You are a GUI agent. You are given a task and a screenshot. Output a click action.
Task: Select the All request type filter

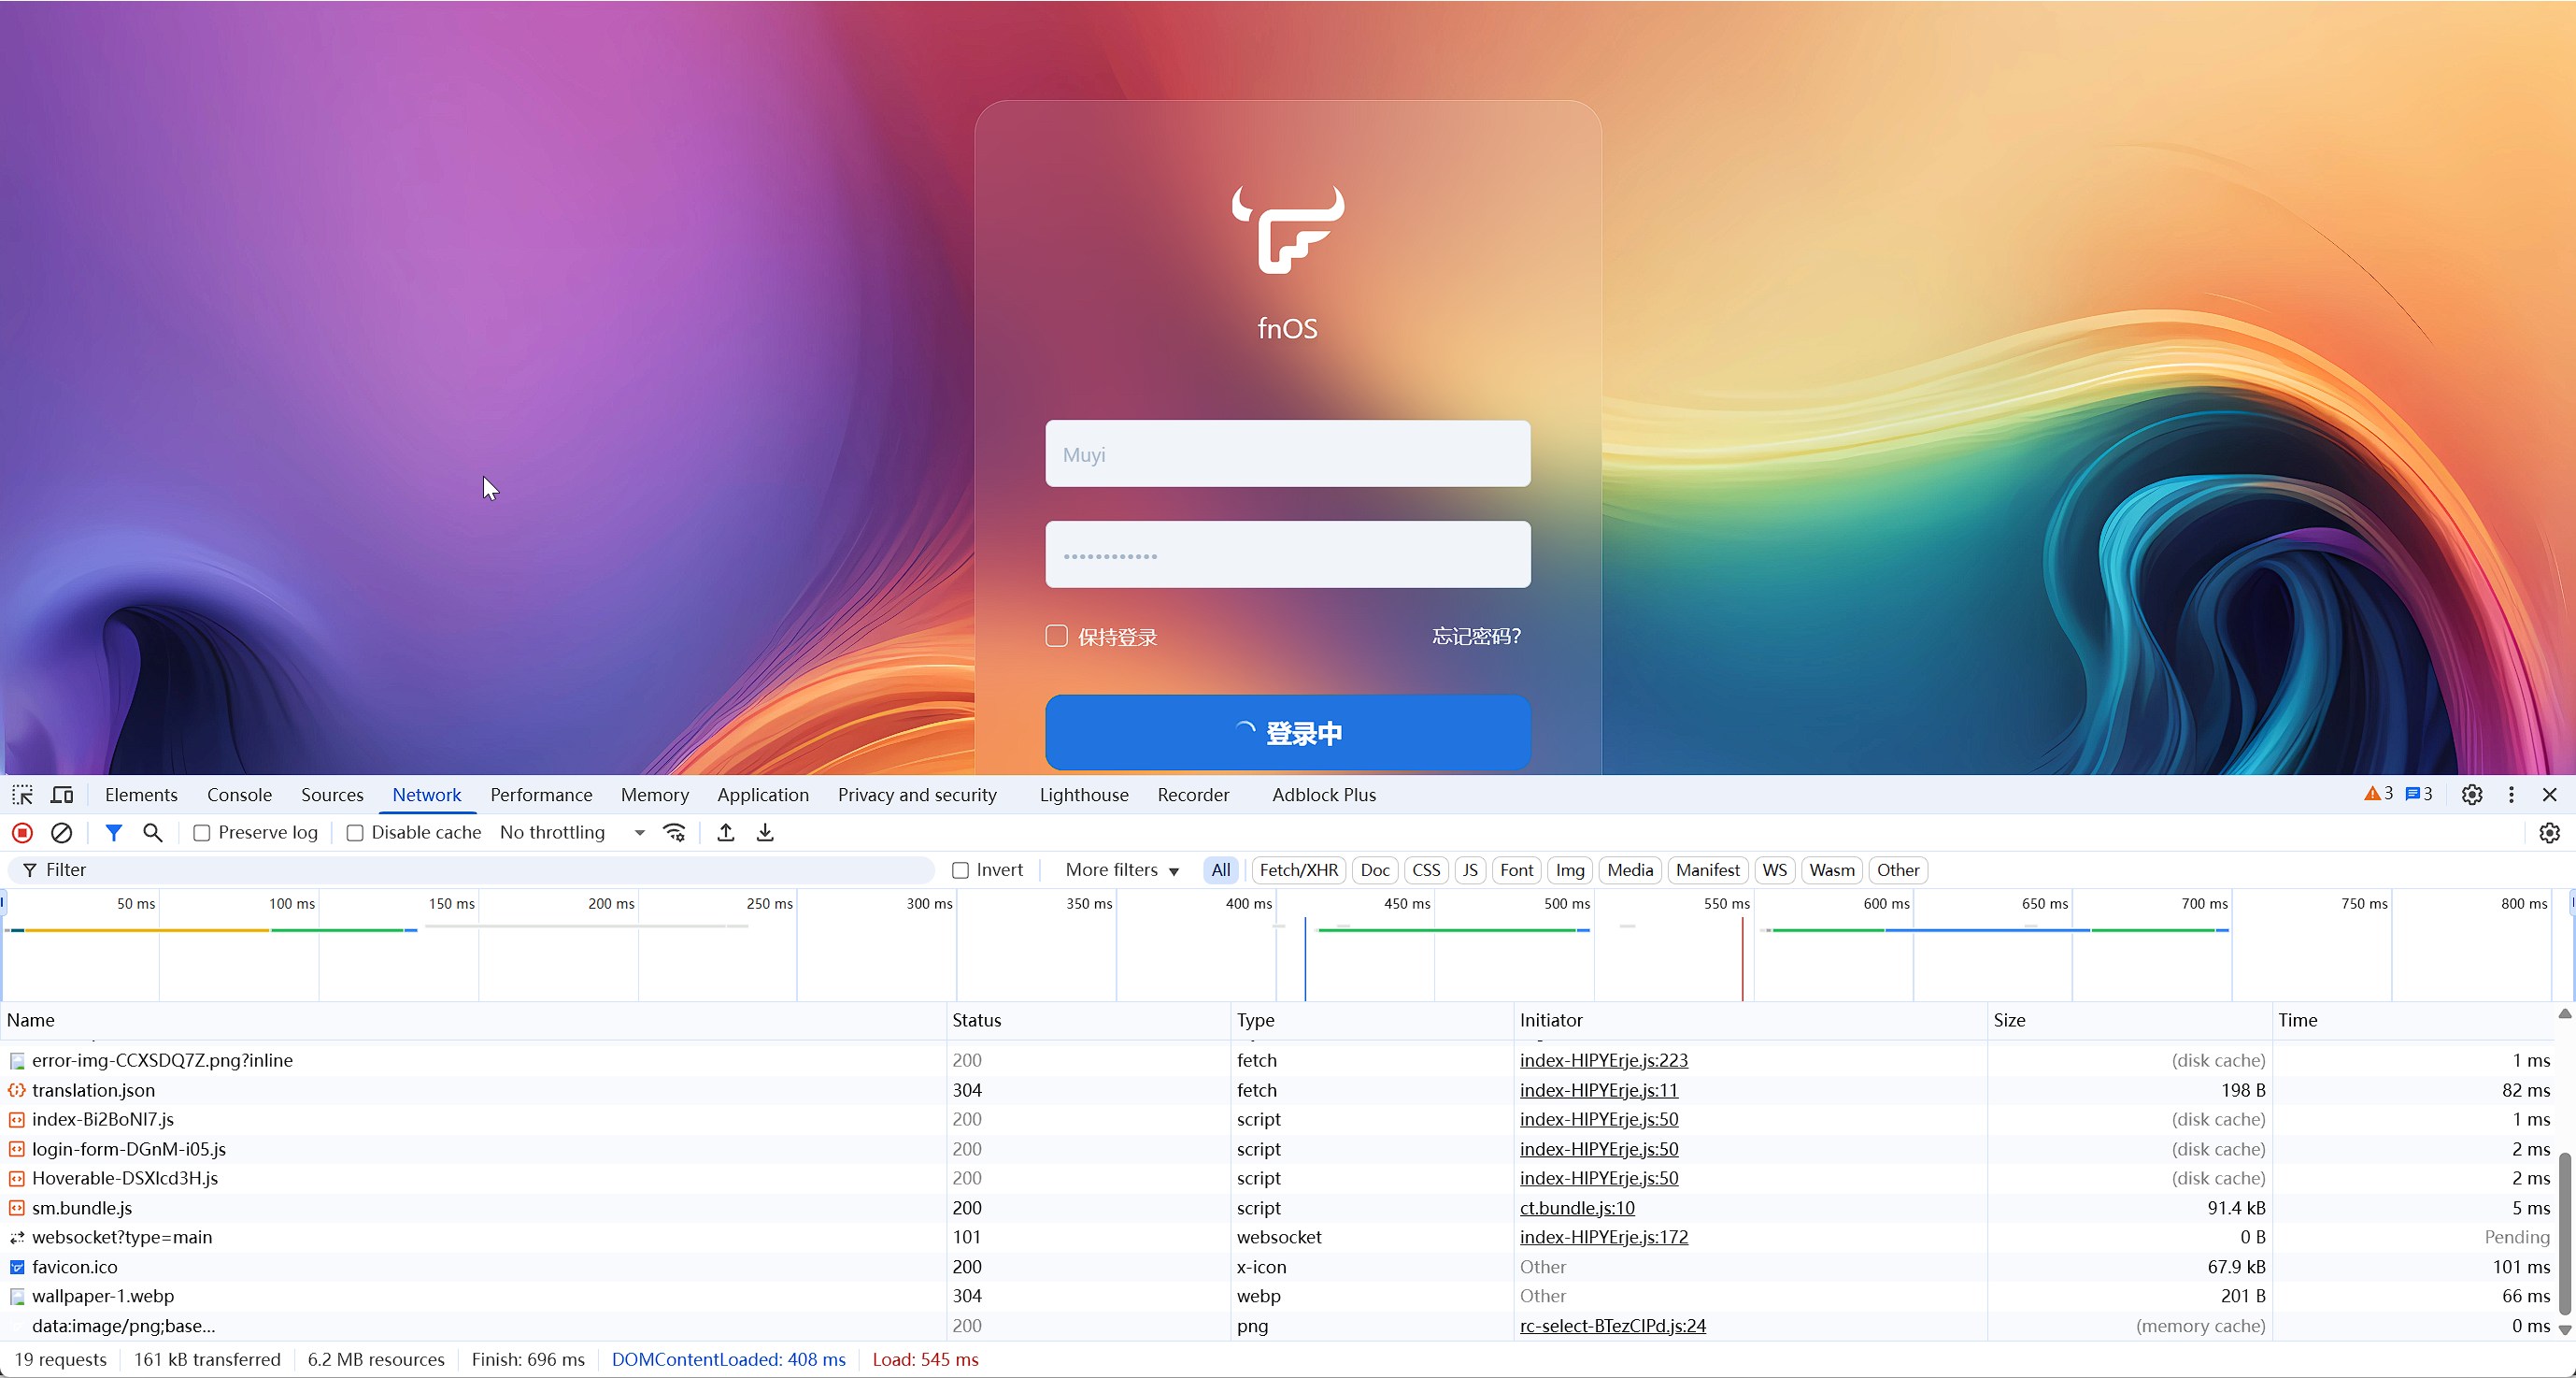click(1220, 870)
